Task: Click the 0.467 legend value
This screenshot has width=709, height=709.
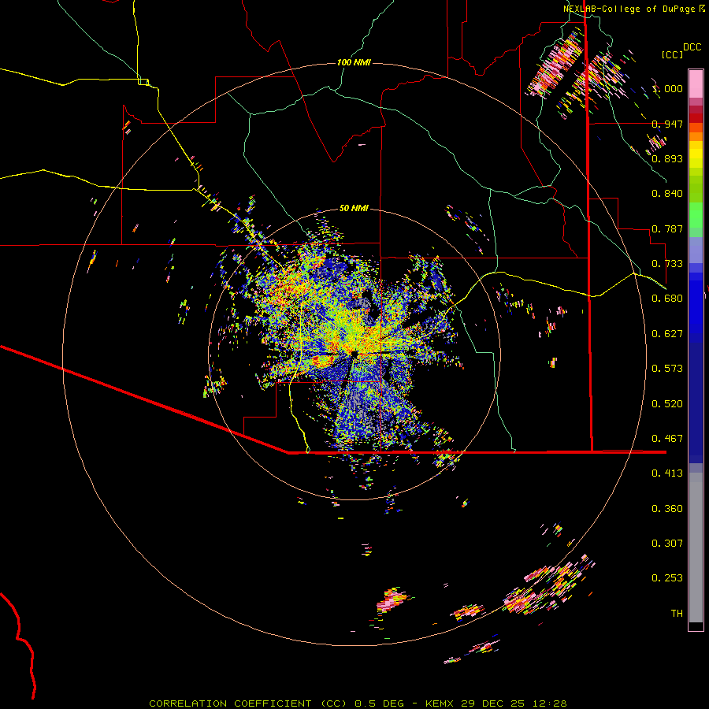Action: (x=667, y=439)
